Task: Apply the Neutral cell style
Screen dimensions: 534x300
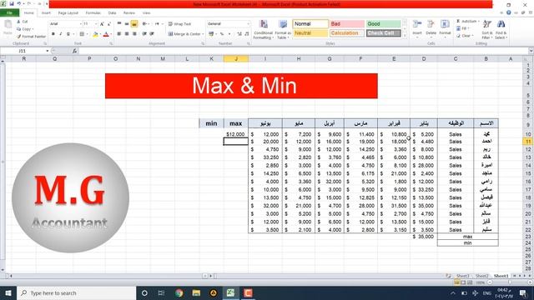Action: coord(310,33)
